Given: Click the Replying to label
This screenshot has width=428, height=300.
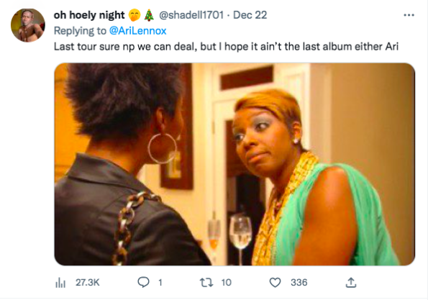Looking at the screenshot, I should click(80, 30).
